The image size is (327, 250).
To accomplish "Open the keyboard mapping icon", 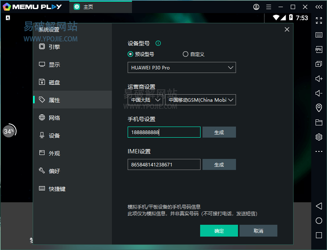I will coord(319,35).
